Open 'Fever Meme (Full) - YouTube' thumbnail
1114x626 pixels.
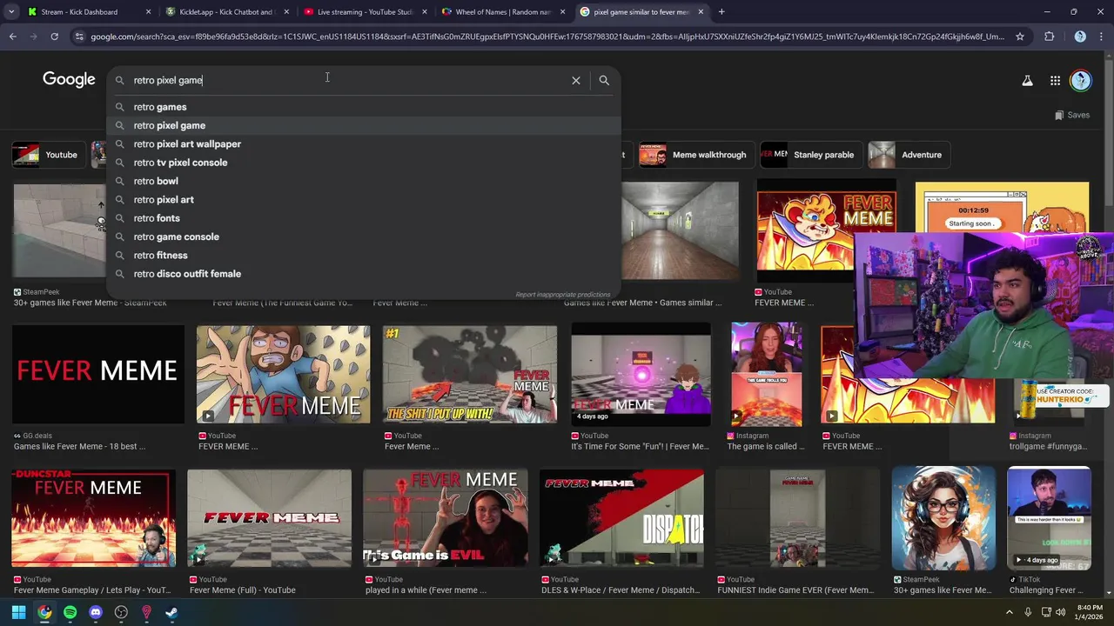(270, 518)
